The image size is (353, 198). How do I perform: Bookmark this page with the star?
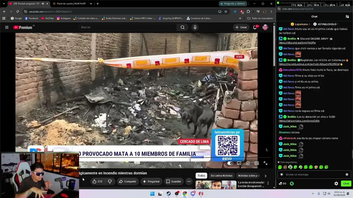coord(226,12)
